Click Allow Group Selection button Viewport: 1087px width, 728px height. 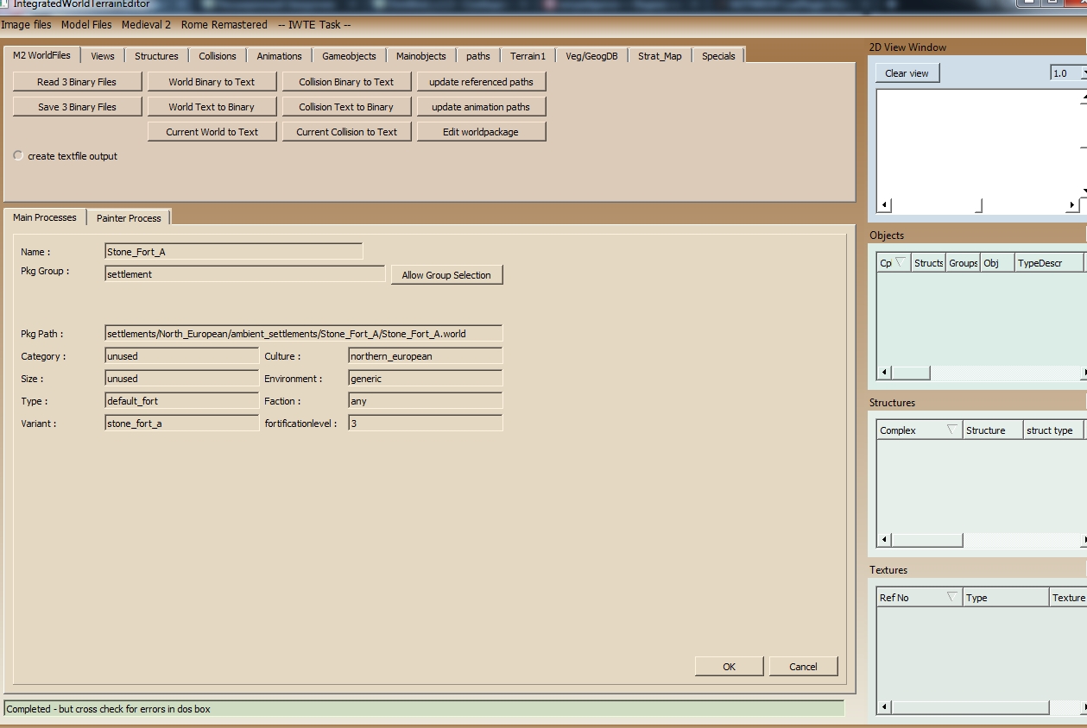(446, 275)
